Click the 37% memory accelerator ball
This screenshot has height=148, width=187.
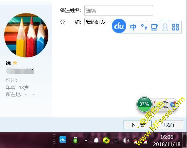[x=144, y=104]
